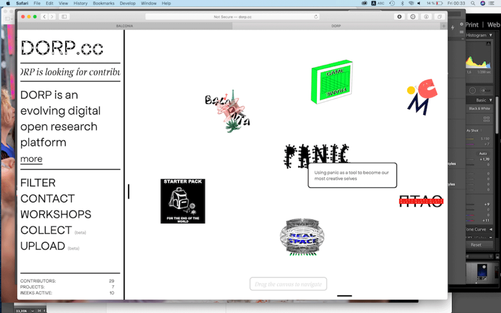Switch to the BALCONIA tab

click(x=124, y=26)
